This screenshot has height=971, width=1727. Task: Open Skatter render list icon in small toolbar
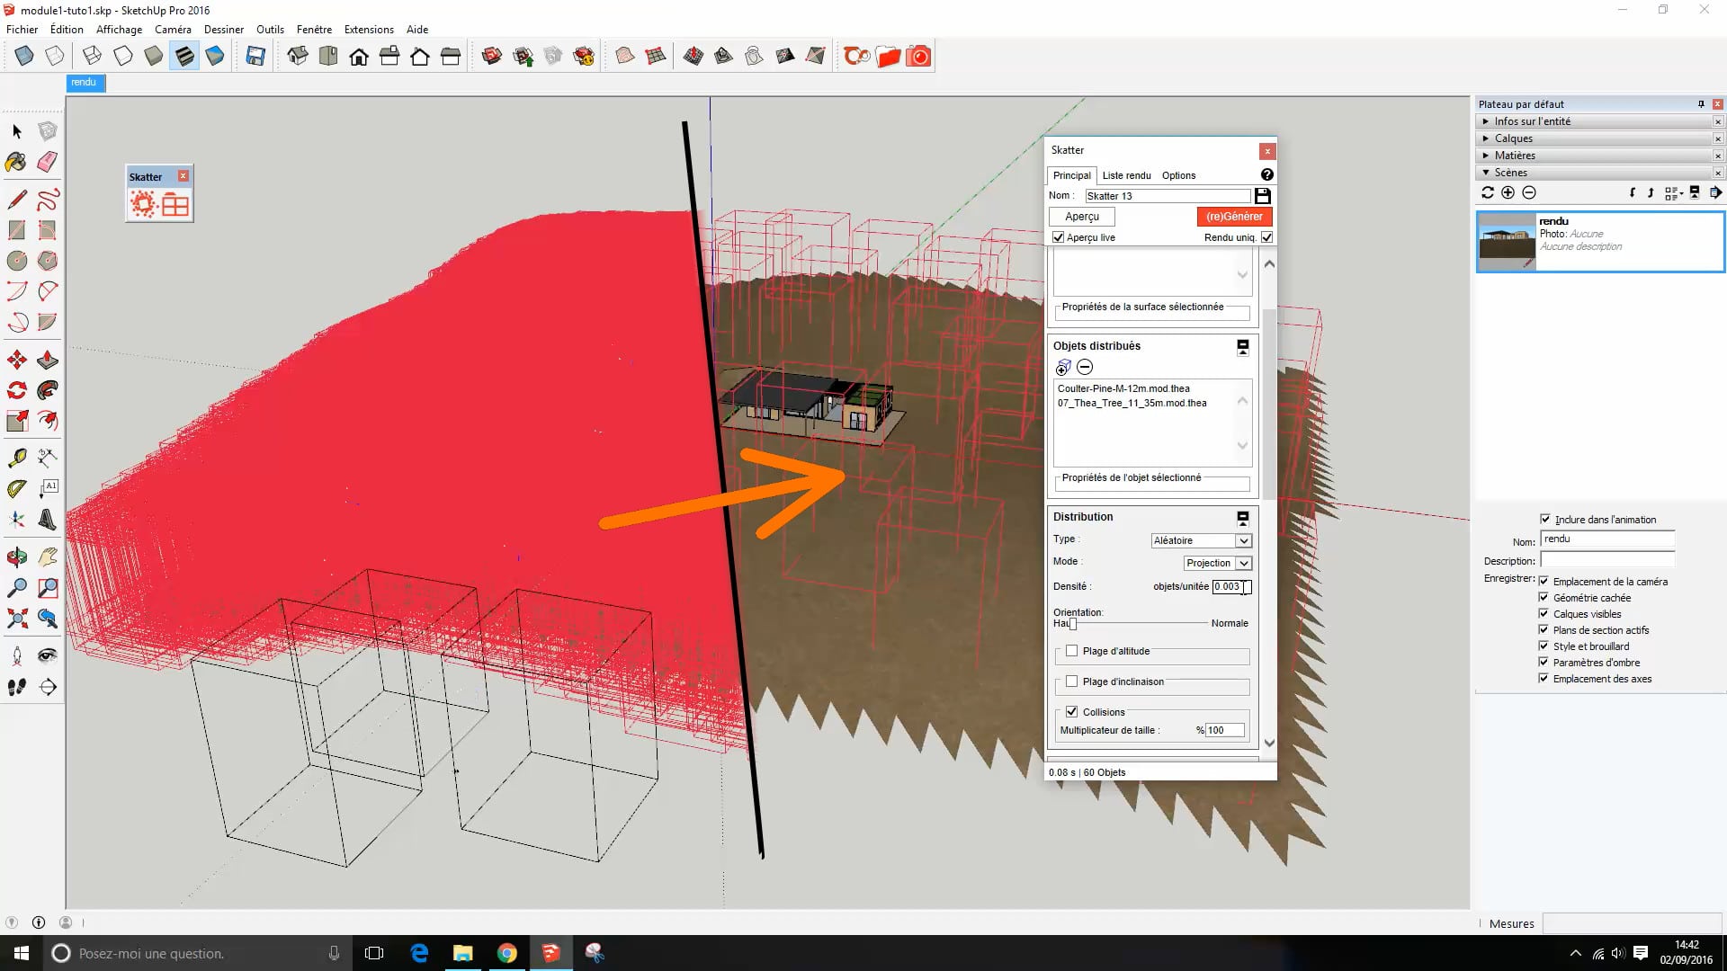(x=175, y=205)
